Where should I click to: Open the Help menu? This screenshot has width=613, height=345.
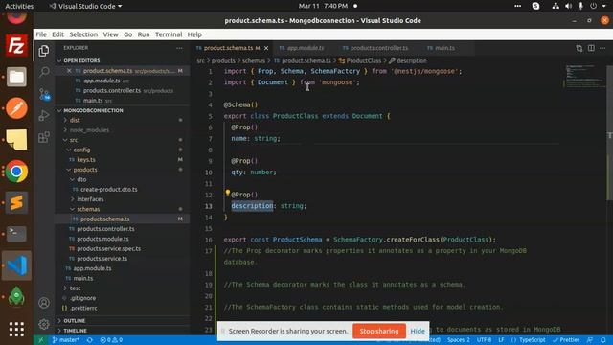194,34
